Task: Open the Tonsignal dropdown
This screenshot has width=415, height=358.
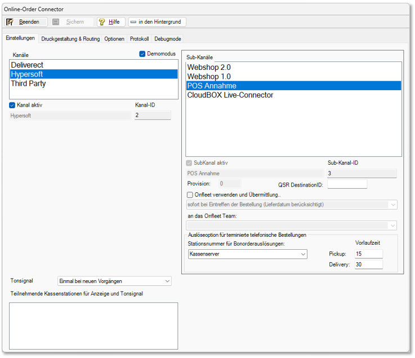Action: tap(115, 281)
